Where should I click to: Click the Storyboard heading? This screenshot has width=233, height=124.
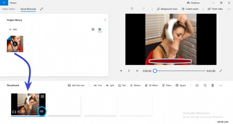pos(13,85)
